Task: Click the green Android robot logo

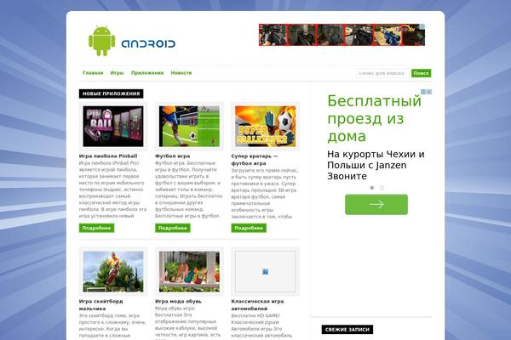Action: tap(102, 41)
